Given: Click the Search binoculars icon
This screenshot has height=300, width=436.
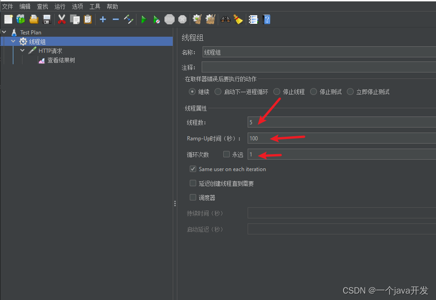Looking at the screenshot, I should tap(226, 19).
